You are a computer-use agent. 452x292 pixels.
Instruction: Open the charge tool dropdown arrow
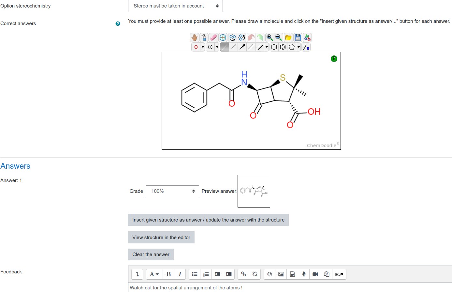[217, 47]
